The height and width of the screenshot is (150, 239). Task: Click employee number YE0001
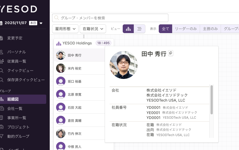[x=153, y=113]
